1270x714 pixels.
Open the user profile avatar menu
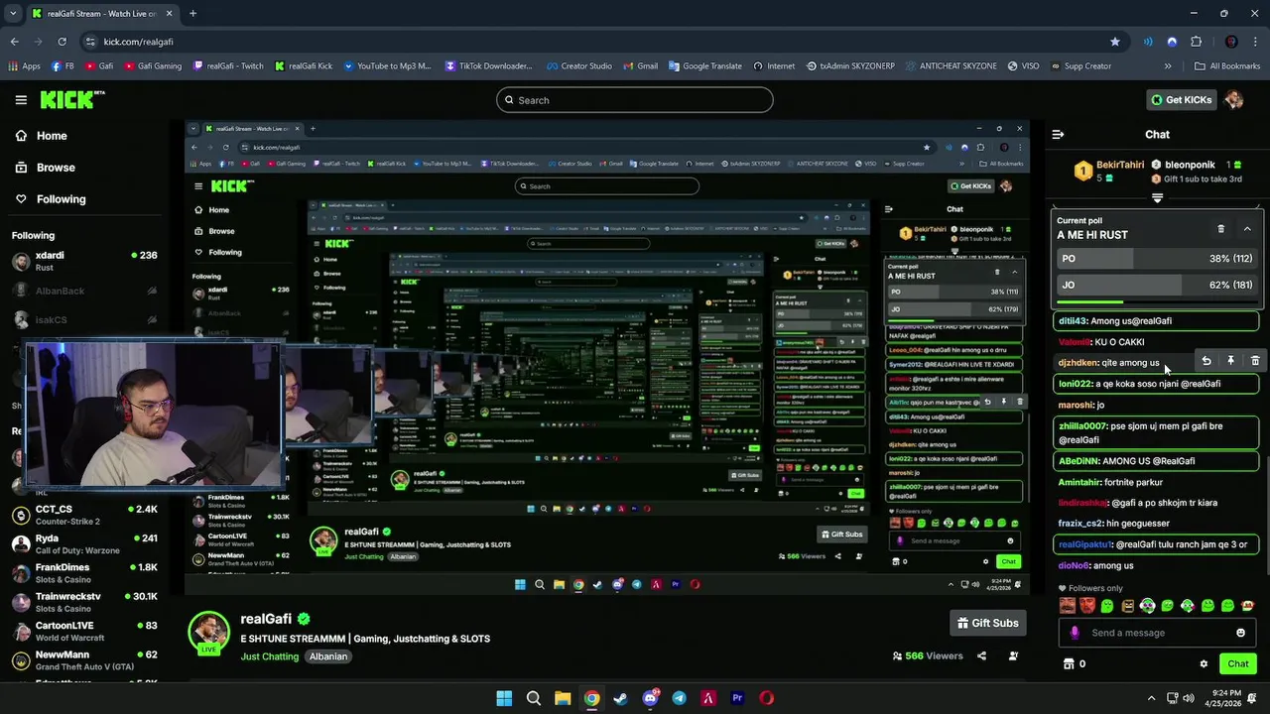click(1234, 100)
